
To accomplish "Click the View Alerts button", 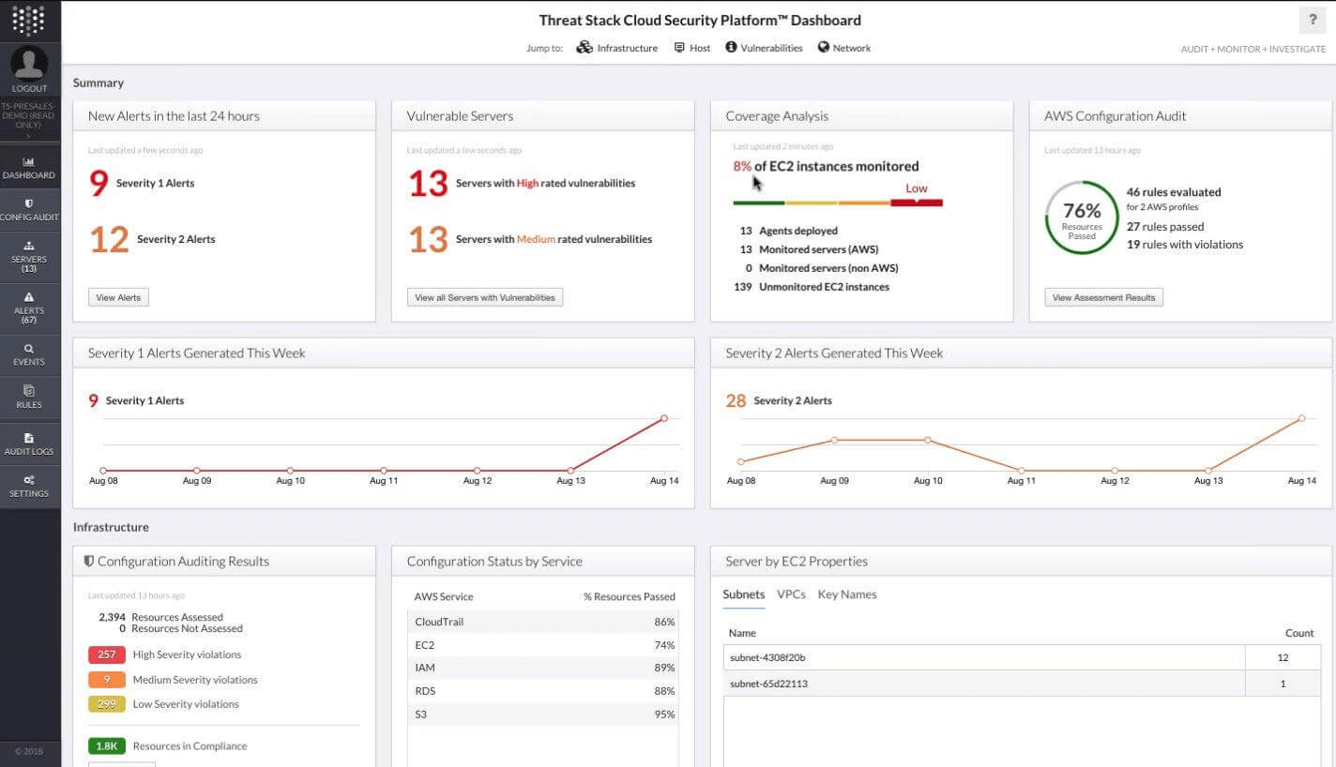I will [117, 296].
